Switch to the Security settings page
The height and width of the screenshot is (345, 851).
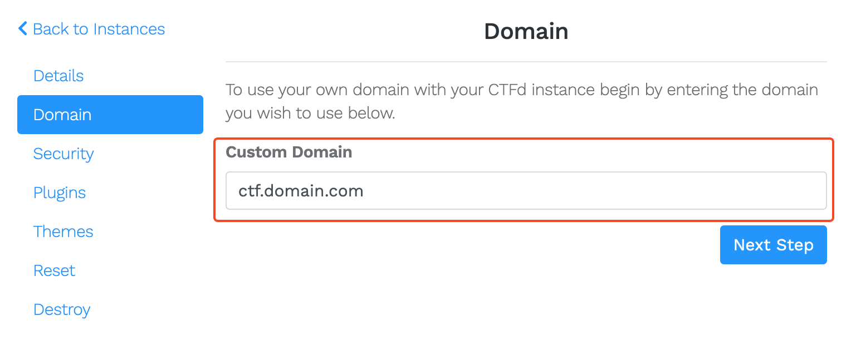(63, 154)
